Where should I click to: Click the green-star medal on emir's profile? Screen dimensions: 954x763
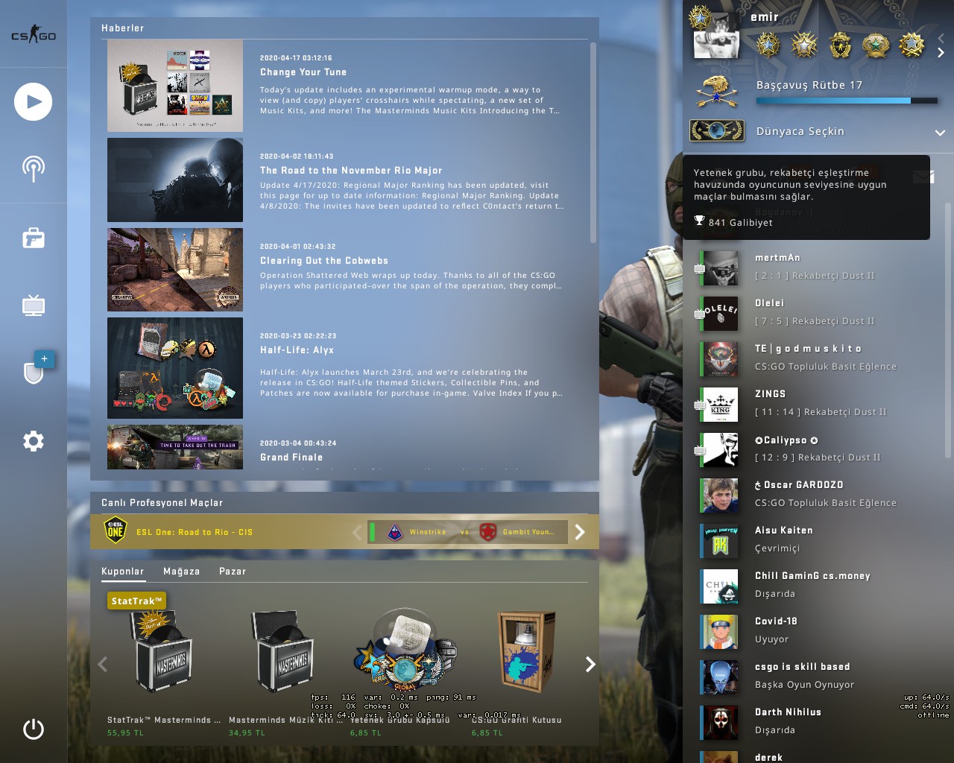(x=876, y=45)
